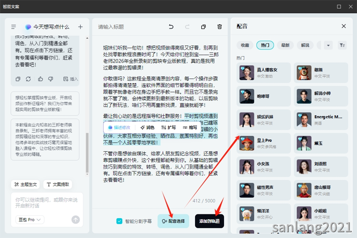Open the voice filter icon
This screenshot has height=238, width=357.
[x=342, y=45]
